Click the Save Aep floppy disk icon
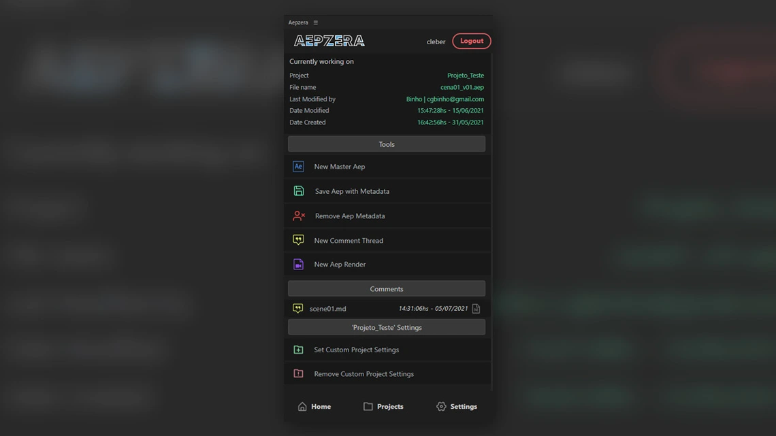The image size is (776, 436). 298,191
